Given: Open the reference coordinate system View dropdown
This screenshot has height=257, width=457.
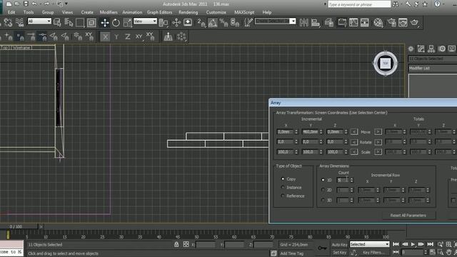Looking at the screenshot, I should 145,21.
